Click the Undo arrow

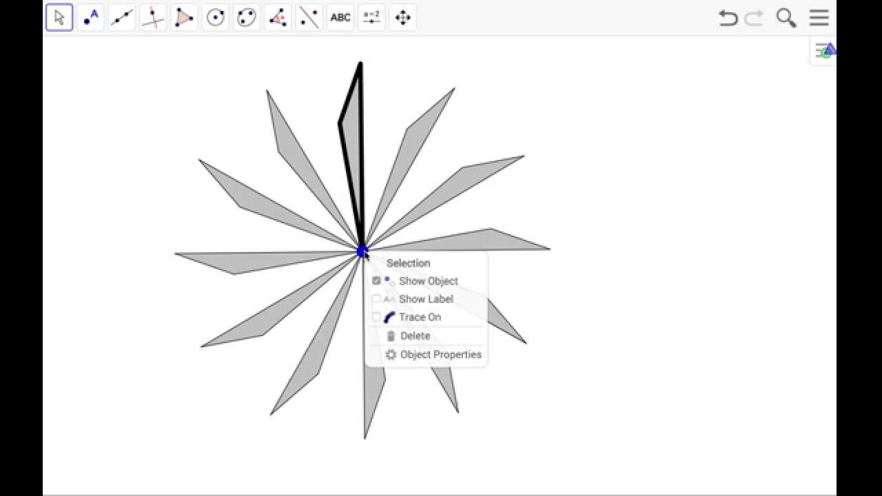728,18
